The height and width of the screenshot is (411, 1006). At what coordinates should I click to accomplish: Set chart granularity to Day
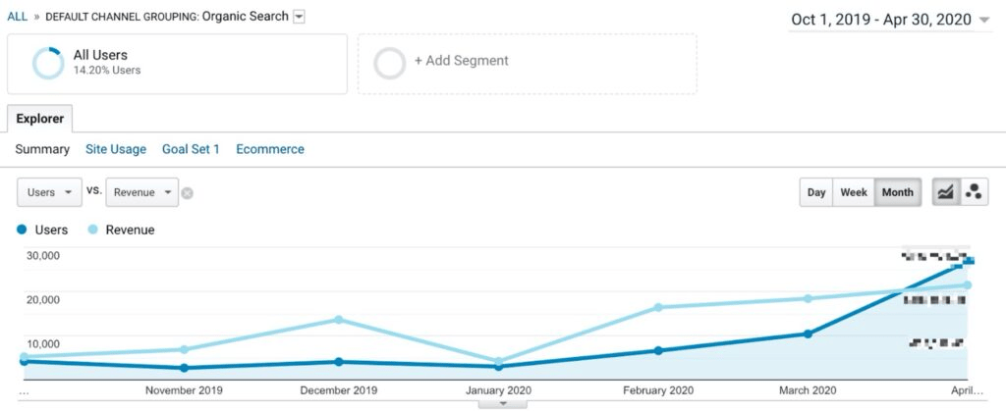point(816,192)
